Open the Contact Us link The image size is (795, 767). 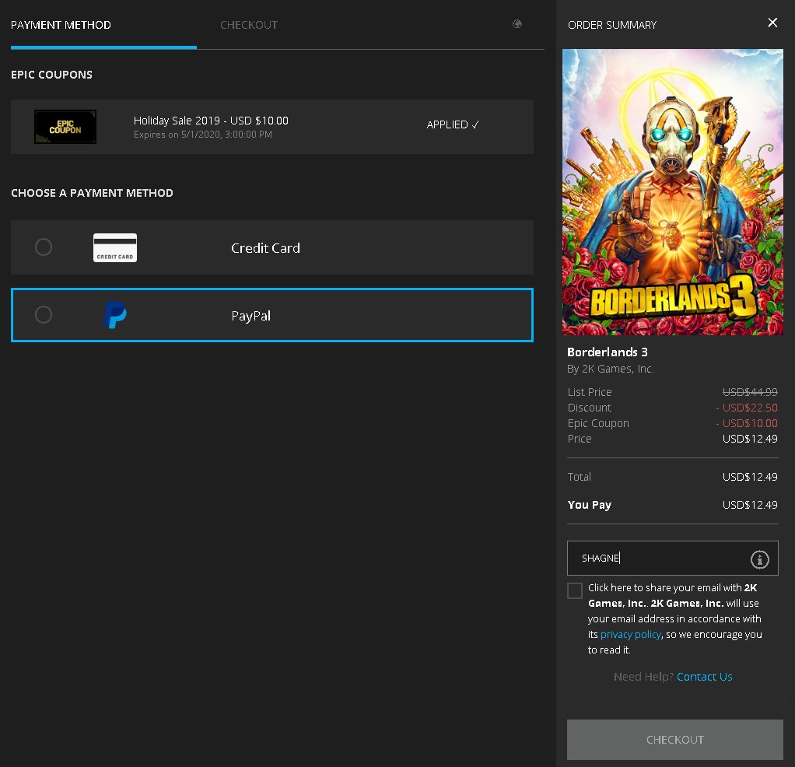tap(704, 677)
